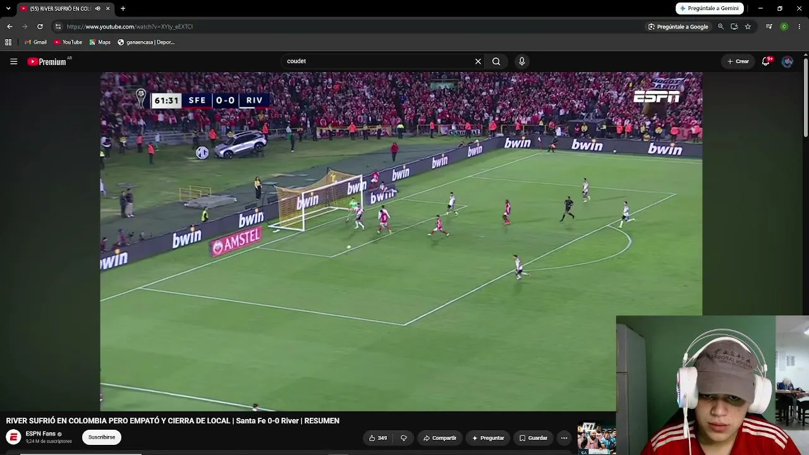Go forward in browser history
This screenshot has height=455, width=809.
click(25, 27)
